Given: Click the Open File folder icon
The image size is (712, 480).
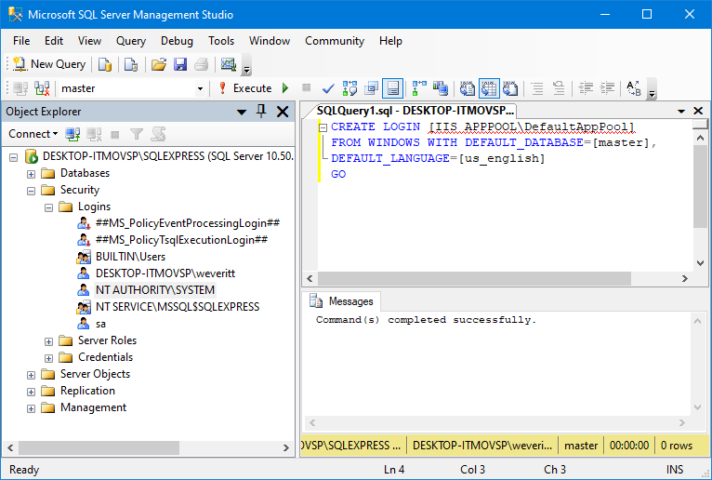Looking at the screenshot, I should 159,64.
